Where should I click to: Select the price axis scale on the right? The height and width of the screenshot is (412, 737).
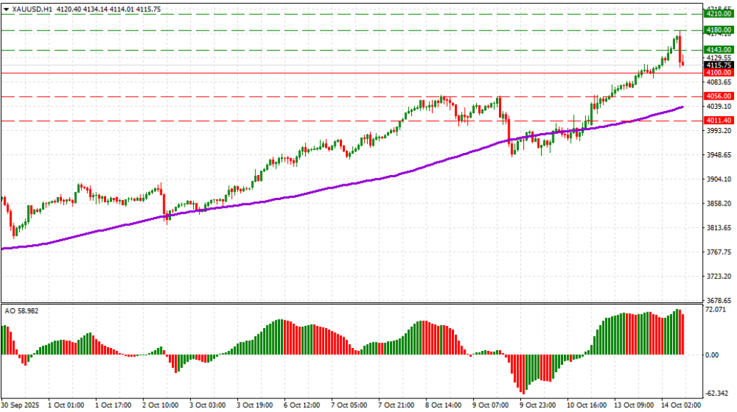click(720, 178)
